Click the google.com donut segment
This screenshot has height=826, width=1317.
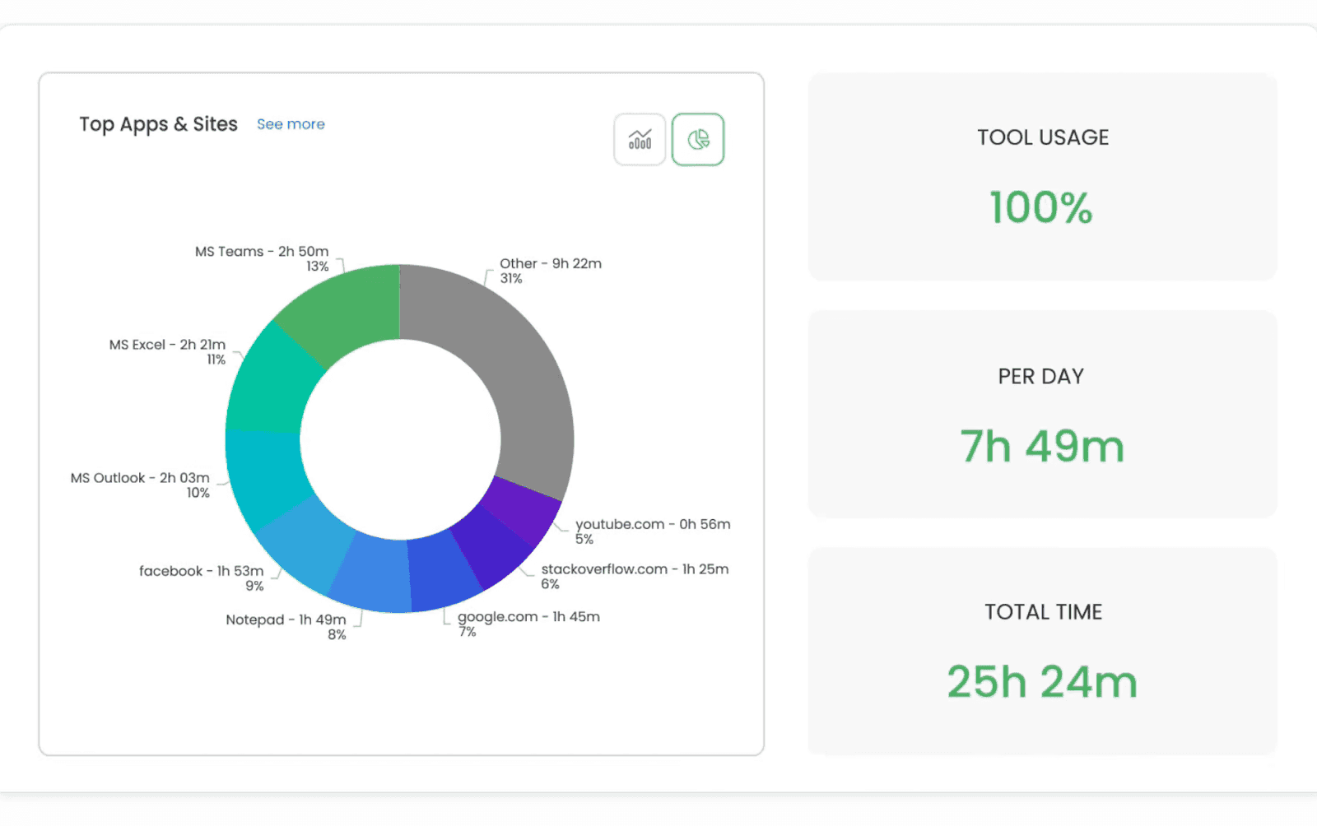(x=440, y=572)
